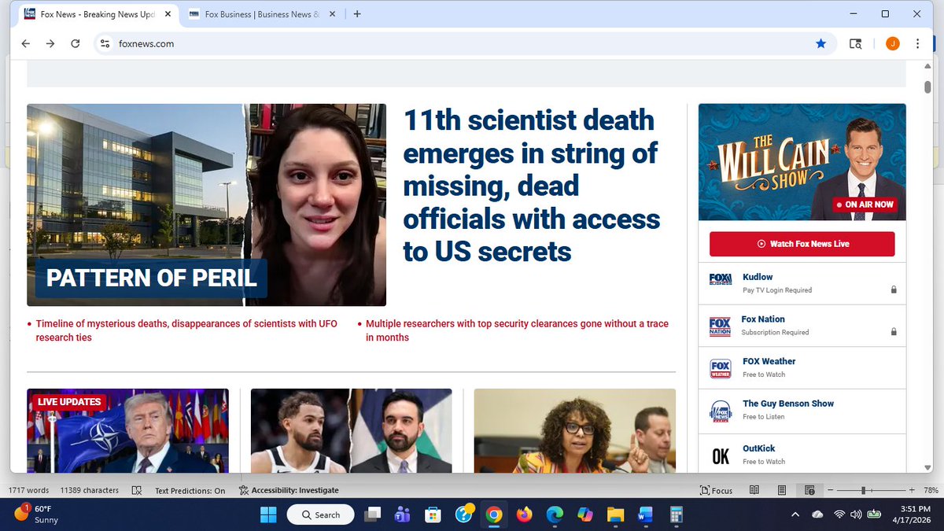Click the Word zoom slider handle
Screen dimensions: 944x531
(x=864, y=490)
